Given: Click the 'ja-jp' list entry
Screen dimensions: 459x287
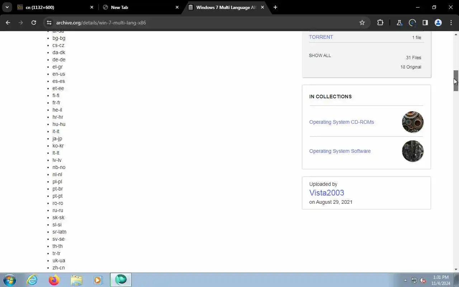Looking at the screenshot, I should [57, 138].
